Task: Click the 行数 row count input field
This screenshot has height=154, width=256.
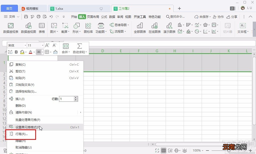Action: [x=67, y=99]
